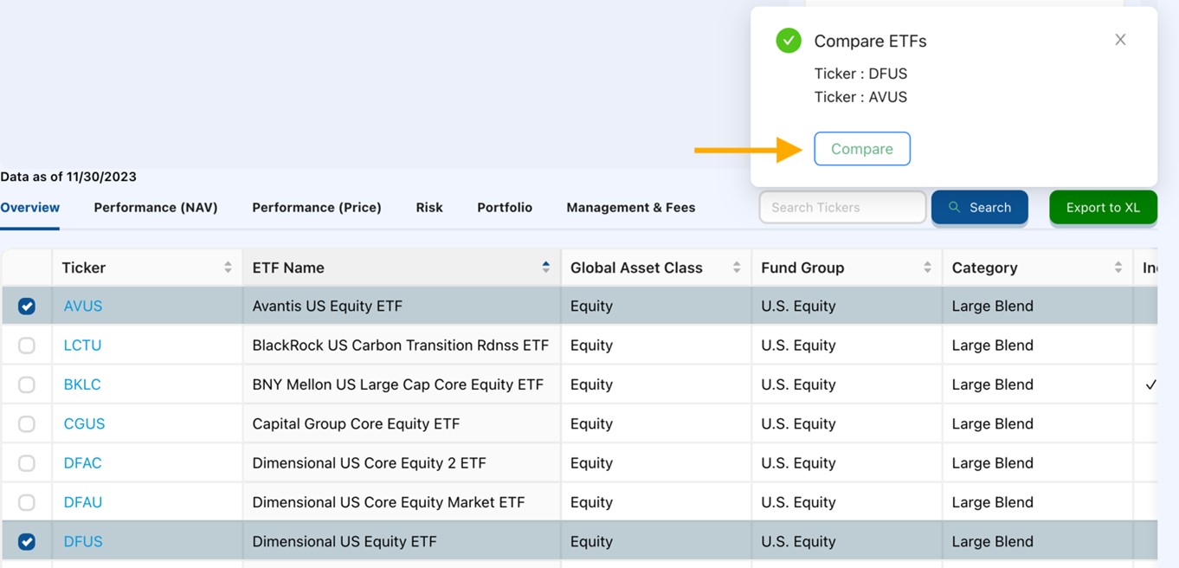The height and width of the screenshot is (568, 1179).
Task: Uncheck the AVUS row checkbox
Action: coord(27,307)
